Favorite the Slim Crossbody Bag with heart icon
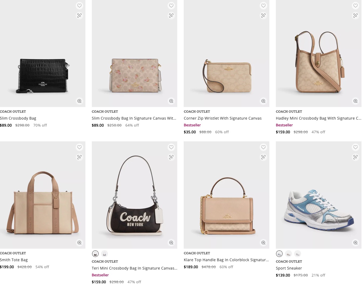Screen dimensions: 362x287 coord(79,6)
